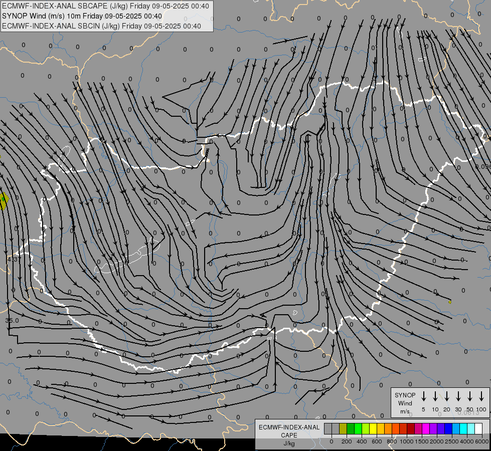Pick the amber CAPE swatch
491x451 pixels.
click(381, 428)
